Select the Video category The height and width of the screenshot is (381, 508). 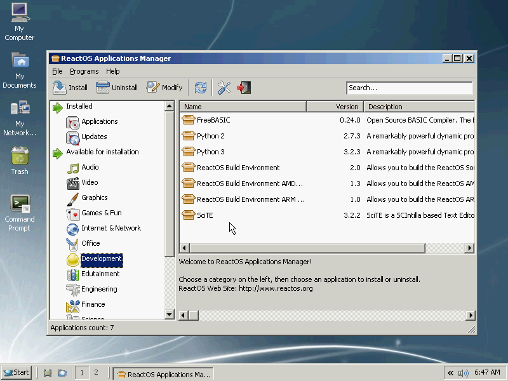coord(90,182)
